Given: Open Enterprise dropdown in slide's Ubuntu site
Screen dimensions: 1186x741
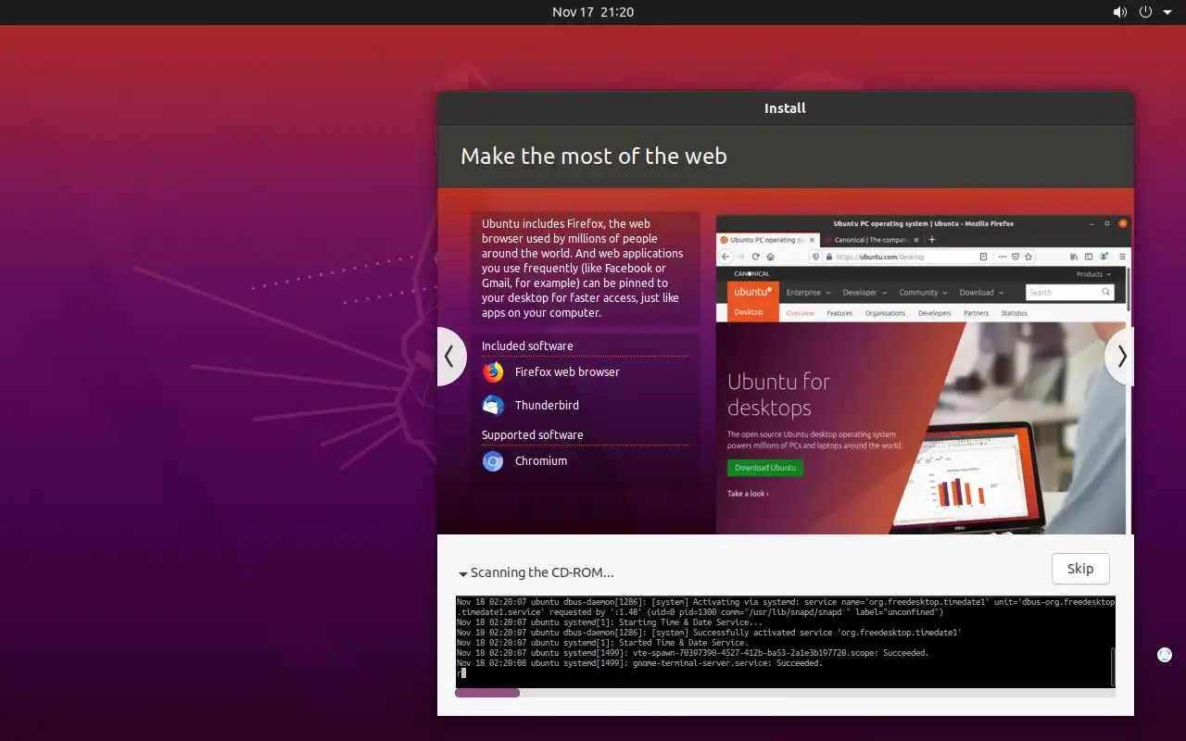Looking at the screenshot, I should (808, 293).
